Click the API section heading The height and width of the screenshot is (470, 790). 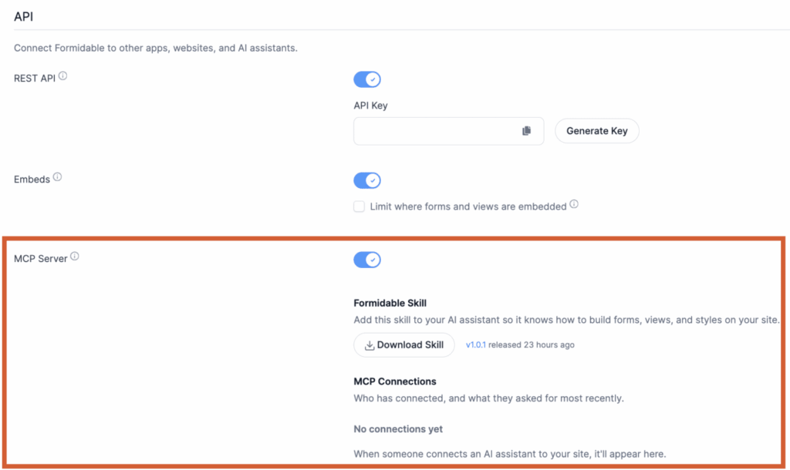(x=24, y=17)
